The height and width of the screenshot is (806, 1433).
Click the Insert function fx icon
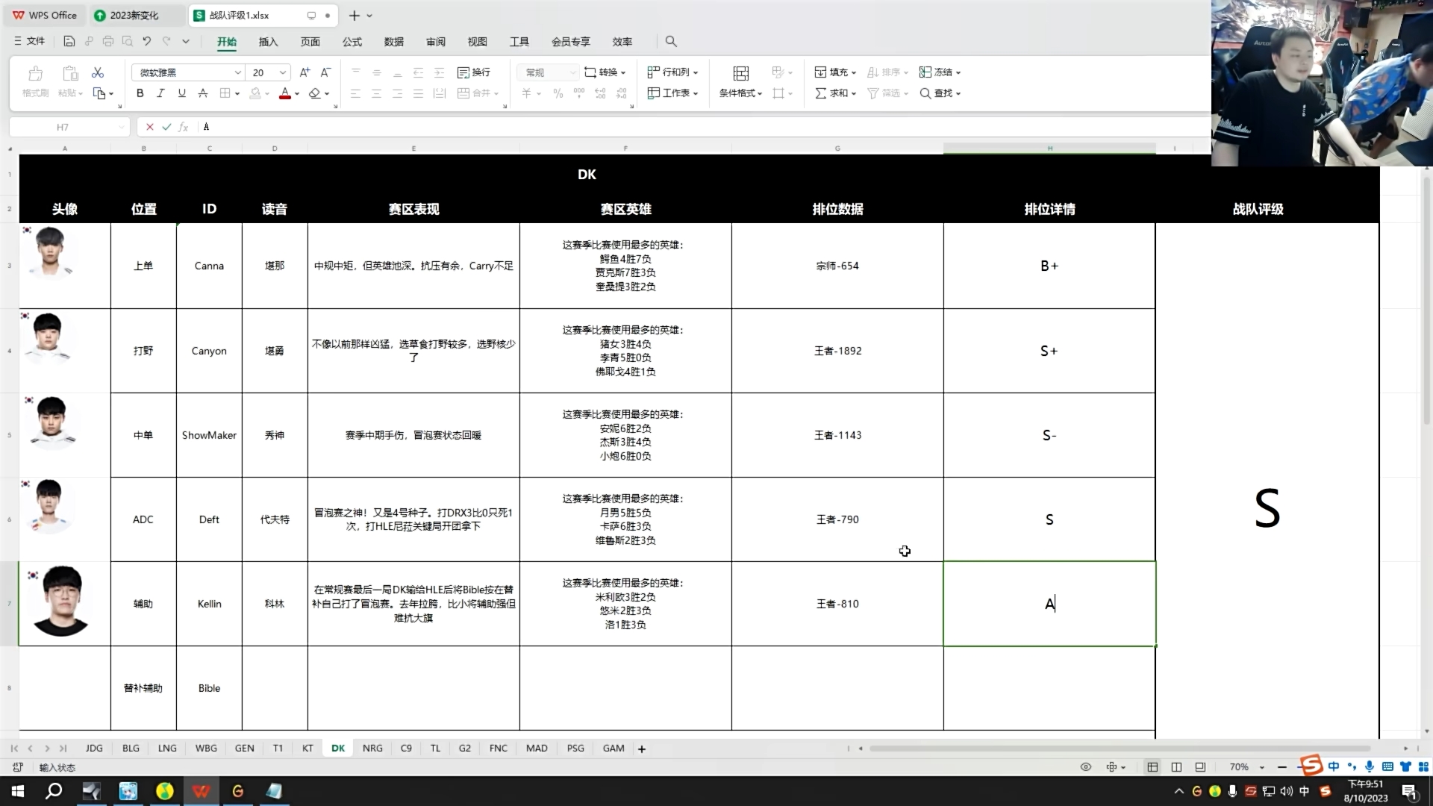tap(184, 127)
